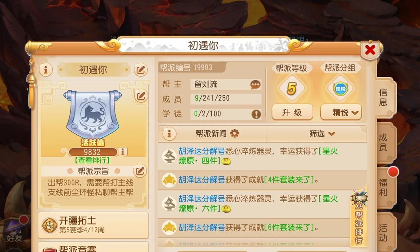Open the 帮派排行 side banner
Viewport: 420px width, 252px height.
click(359, 218)
